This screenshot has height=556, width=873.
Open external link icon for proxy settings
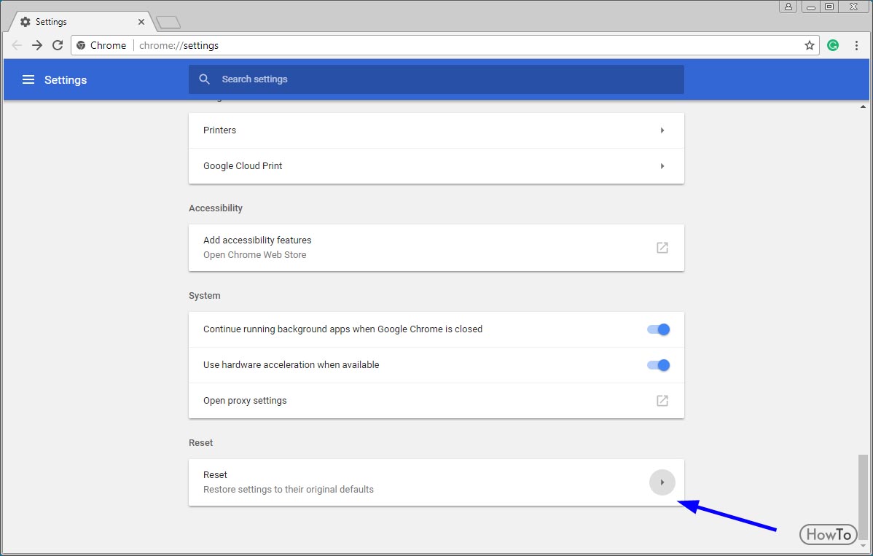pyautogui.click(x=662, y=401)
